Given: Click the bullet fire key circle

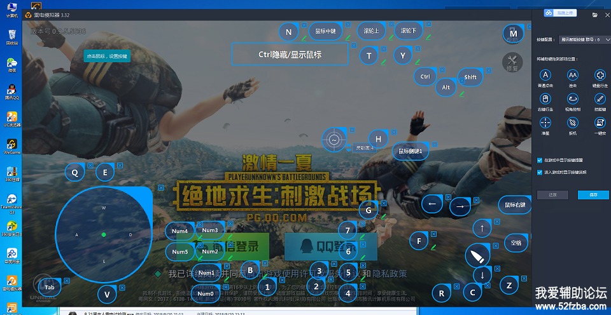Looking at the screenshot, I should click(477, 256).
